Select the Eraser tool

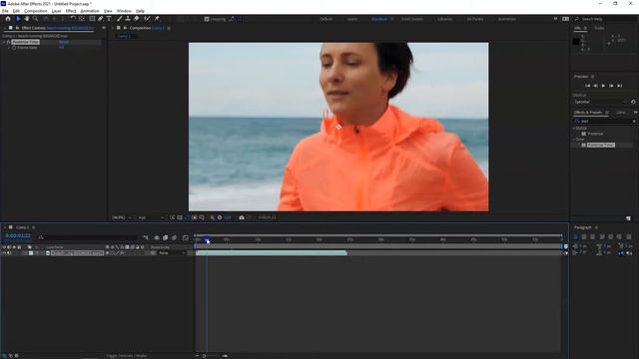pyautogui.click(x=137, y=19)
